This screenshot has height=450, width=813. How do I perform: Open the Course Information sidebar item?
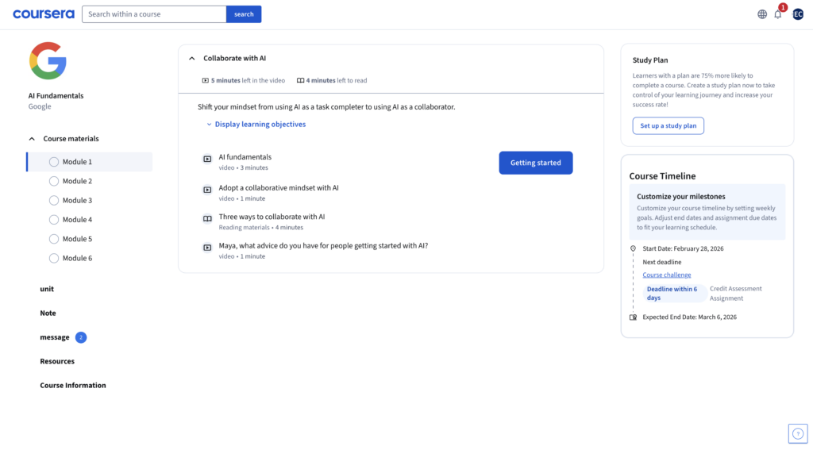pyautogui.click(x=72, y=386)
